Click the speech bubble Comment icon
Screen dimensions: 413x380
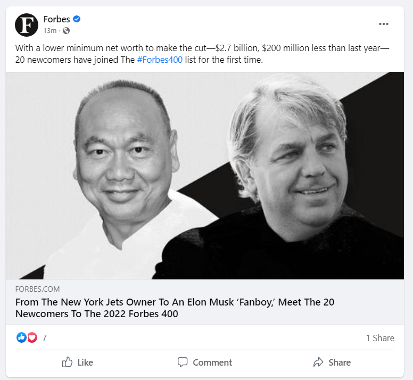coord(183,362)
